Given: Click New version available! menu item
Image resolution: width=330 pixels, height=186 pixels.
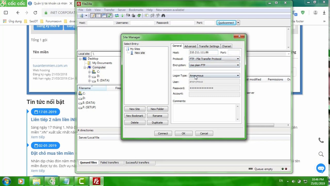Looking at the screenshot, I should (x=170, y=10).
